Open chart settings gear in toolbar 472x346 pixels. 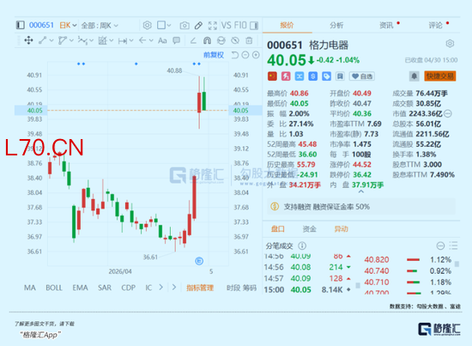point(148,25)
